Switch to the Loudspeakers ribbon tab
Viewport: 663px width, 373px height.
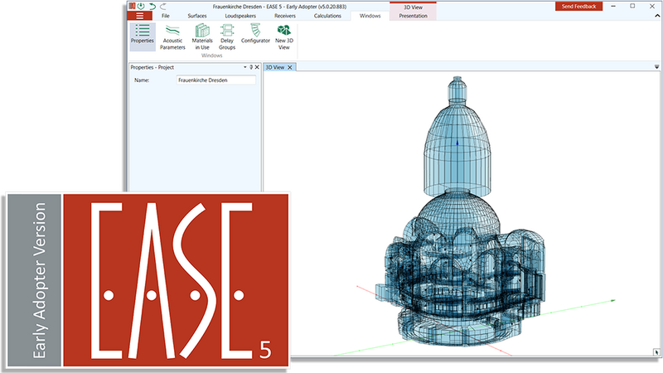pyautogui.click(x=240, y=16)
